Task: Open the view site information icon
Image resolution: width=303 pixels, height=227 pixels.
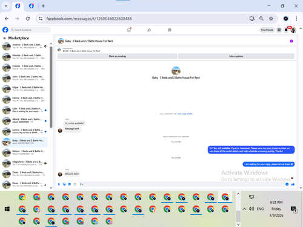Action: coord(41,19)
